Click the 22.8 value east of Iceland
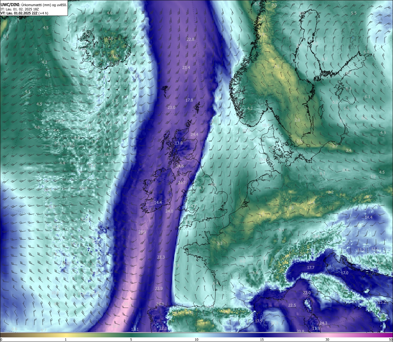The image size is (393, 342). [x=190, y=39]
